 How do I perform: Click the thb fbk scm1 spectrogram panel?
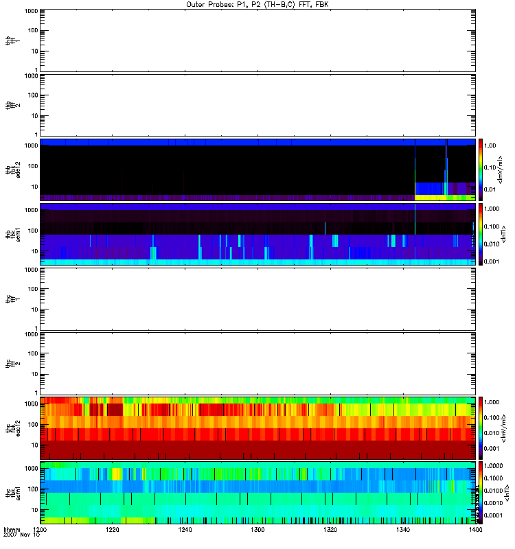(257, 234)
